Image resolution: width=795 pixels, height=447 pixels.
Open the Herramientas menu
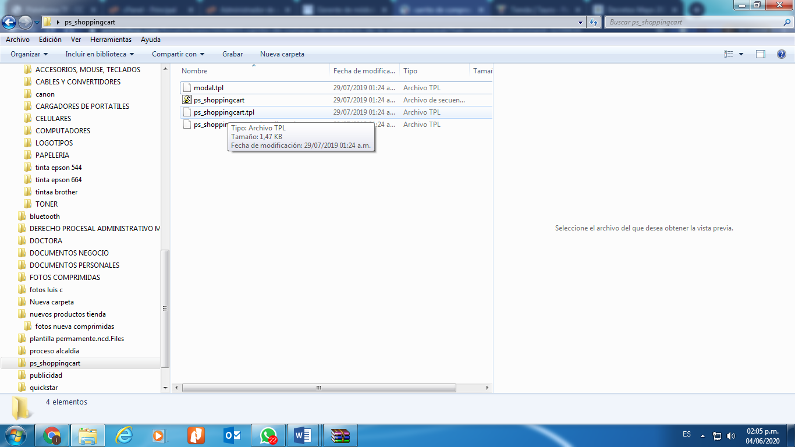pyautogui.click(x=111, y=40)
